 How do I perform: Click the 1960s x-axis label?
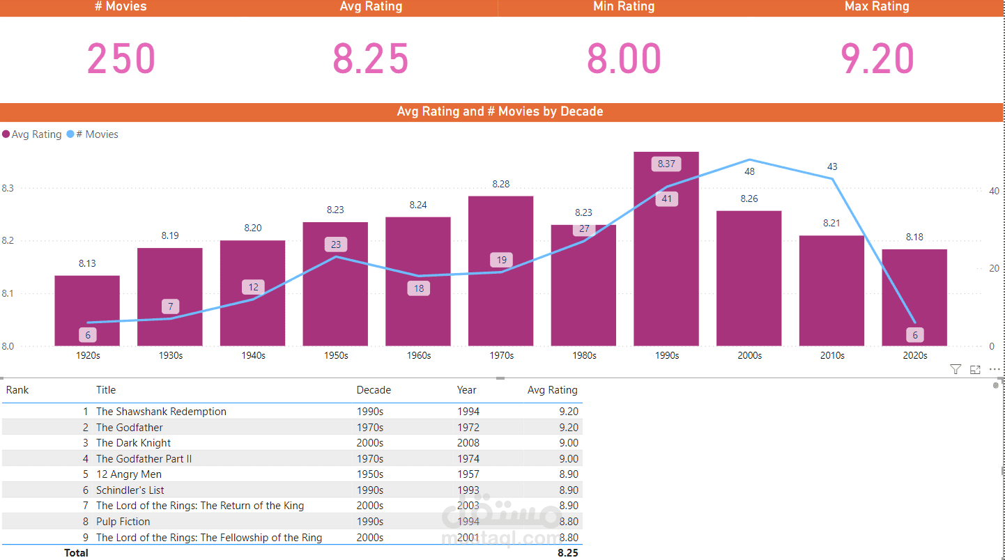pos(419,355)
